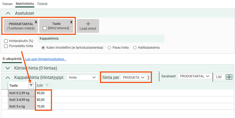Screen dimensions: 235x118
Task: Open the Sarakkeet PRODUKTANTAL dropdown
Action: pyautogui.click(x=194, y=76)
